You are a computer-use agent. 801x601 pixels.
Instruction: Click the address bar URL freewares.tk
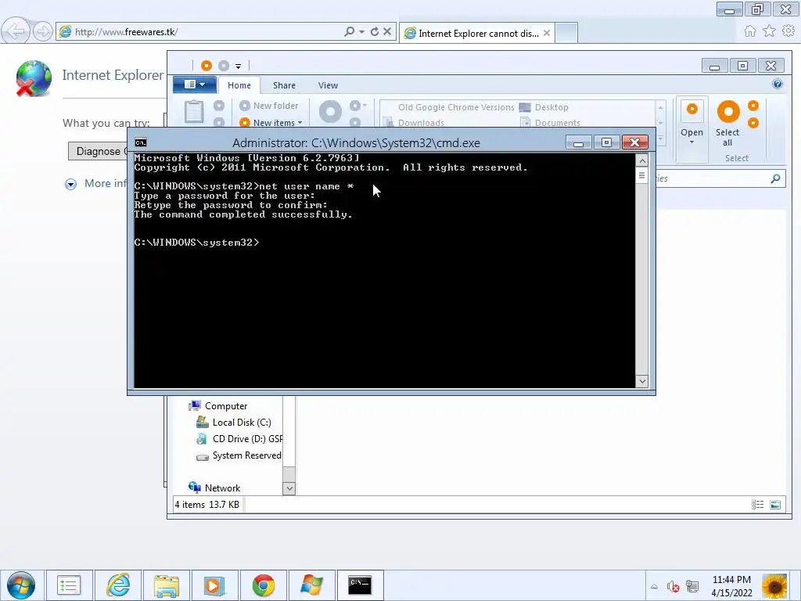click(126, 31)
